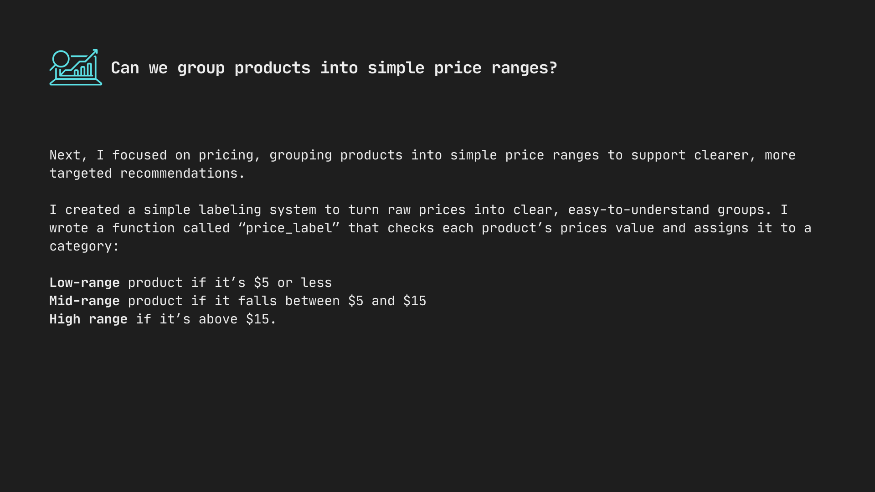The image size is (875, 492).
Task: Click the text "$5 or less"
Action: click(293, 283)
